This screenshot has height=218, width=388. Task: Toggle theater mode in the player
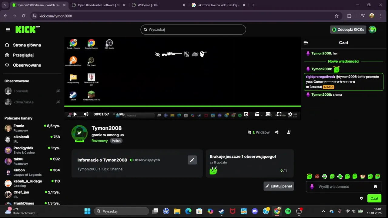pos(268,114)
